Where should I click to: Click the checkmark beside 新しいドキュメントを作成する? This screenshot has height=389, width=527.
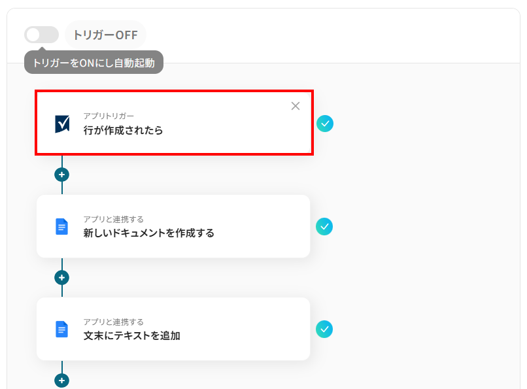[x=324, y=226]
